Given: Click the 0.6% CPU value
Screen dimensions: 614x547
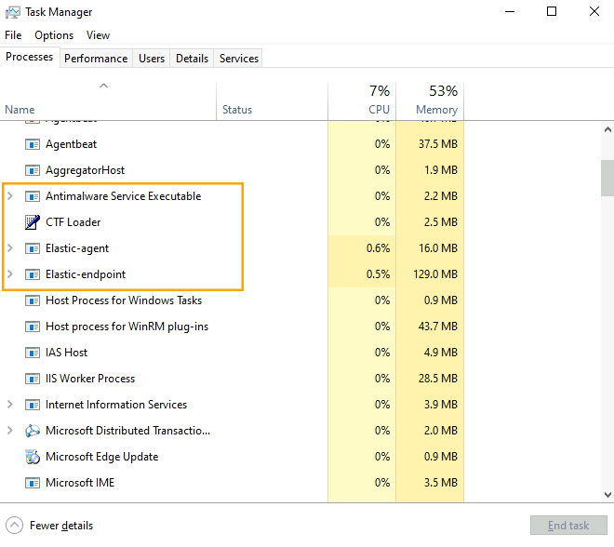Looking at the screenshot, I should [379, 248].
